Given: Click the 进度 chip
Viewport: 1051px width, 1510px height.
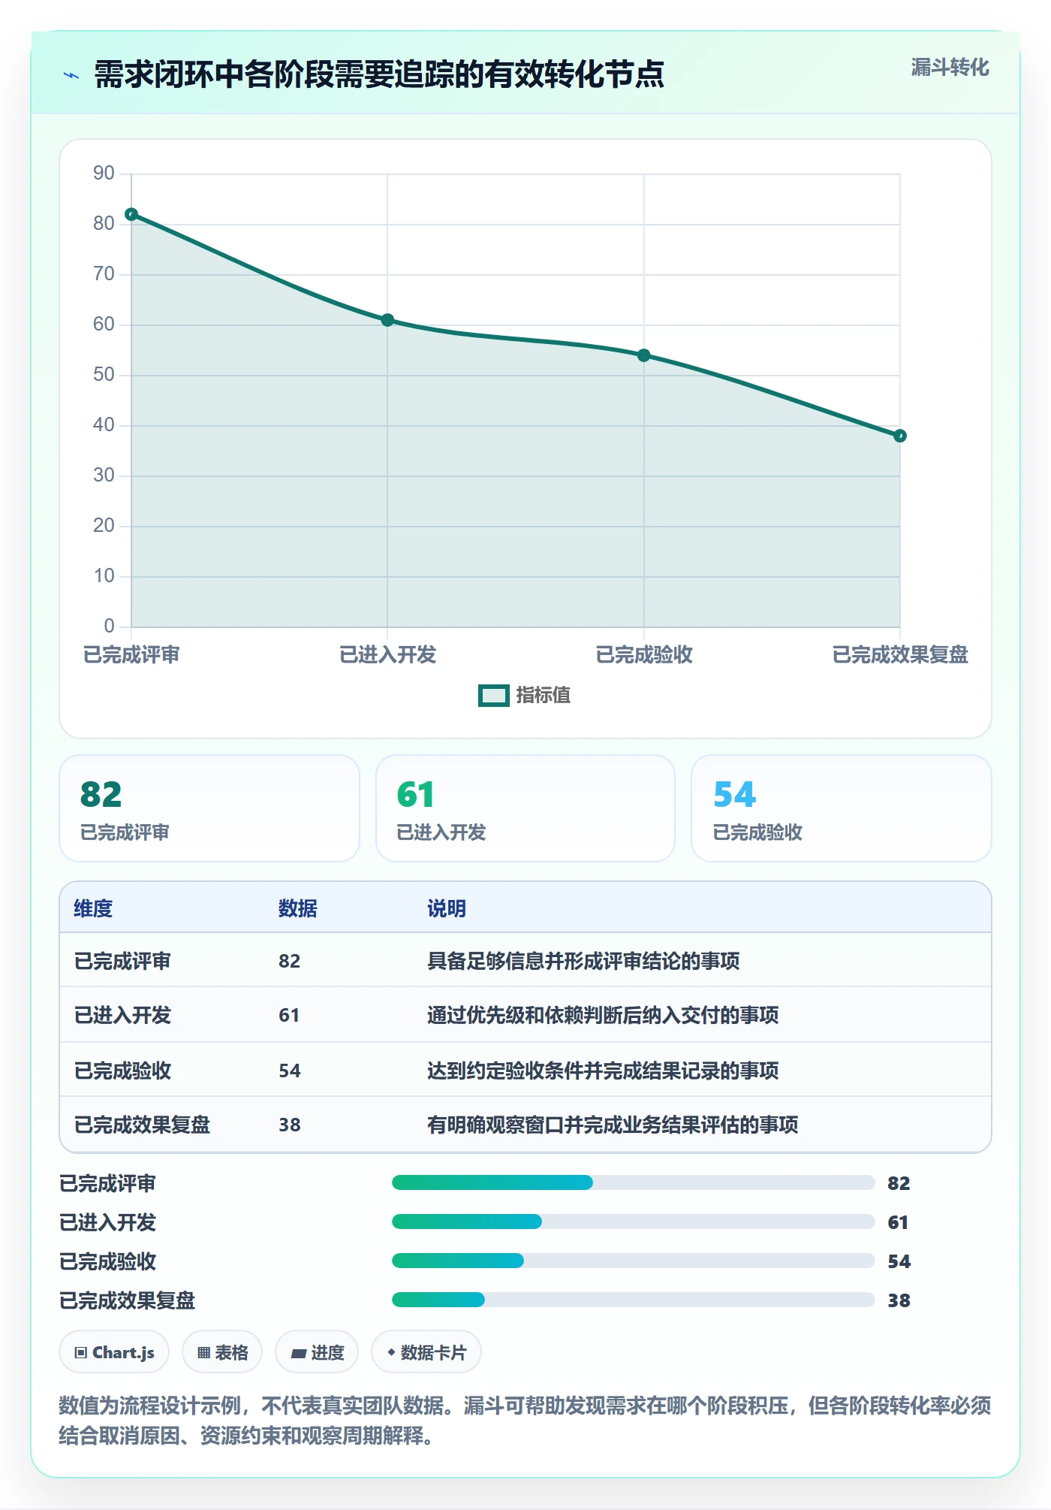Looking at the screenshot, I should click(317, 1352).
